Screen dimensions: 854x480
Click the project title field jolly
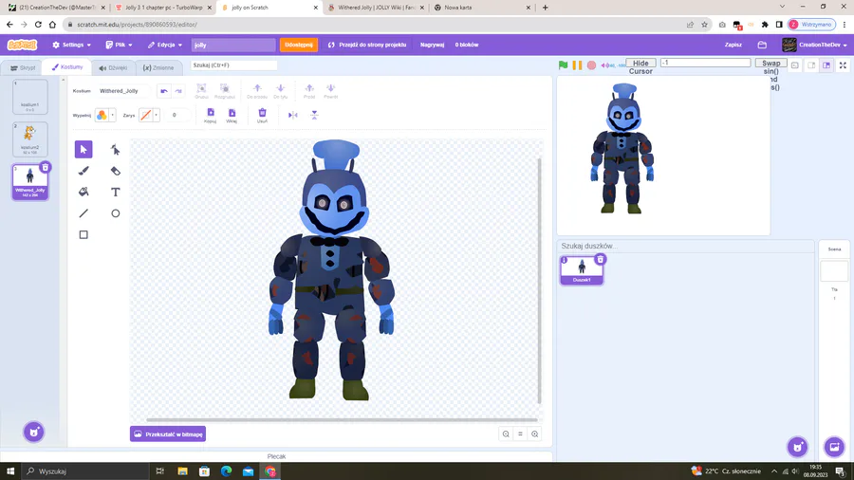[233, 45]
